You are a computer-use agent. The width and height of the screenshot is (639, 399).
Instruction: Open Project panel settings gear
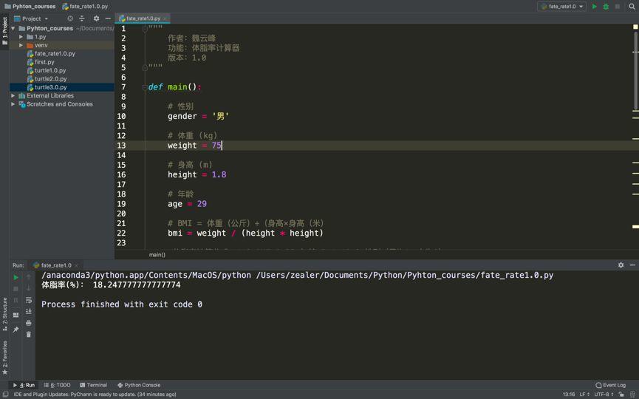[96, 18]
